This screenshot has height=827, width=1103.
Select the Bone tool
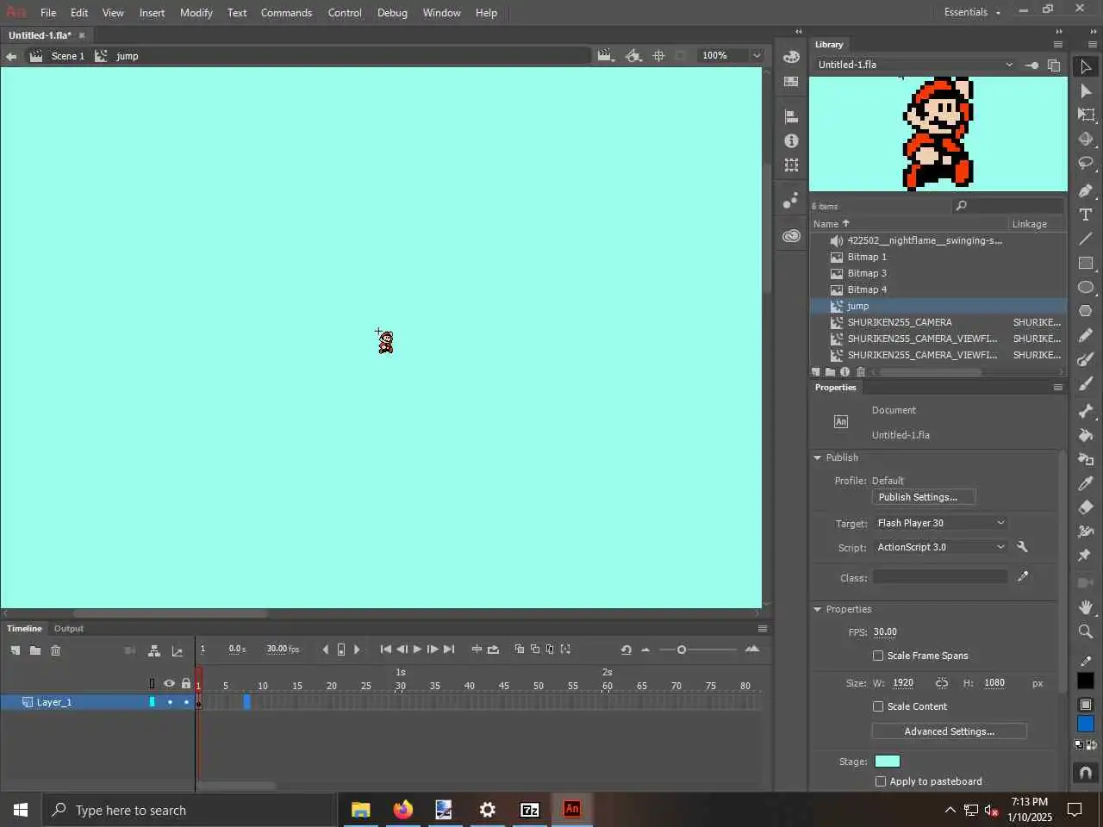point(1086,411)
